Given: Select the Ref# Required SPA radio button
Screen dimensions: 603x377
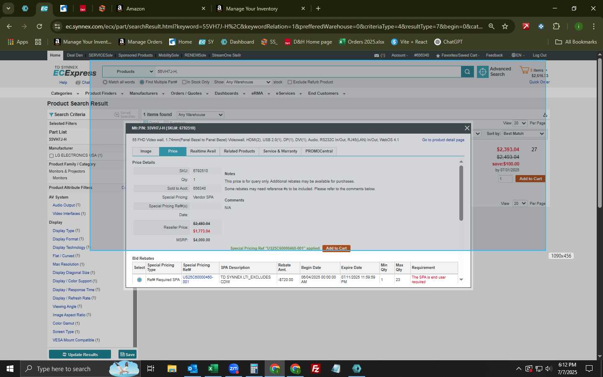Looking at the screenshot, I should (x=139, y=280).
